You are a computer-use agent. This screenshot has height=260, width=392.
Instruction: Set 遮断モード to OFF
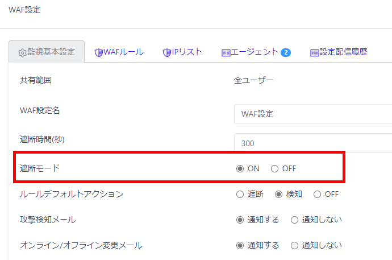pos(275,168)
